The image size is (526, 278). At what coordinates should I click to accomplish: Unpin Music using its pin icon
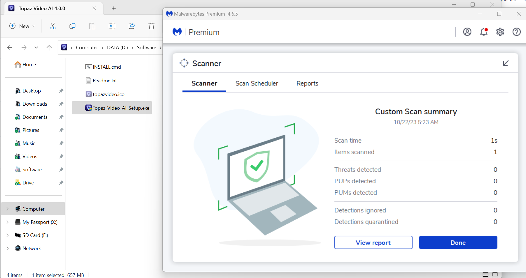61,143
